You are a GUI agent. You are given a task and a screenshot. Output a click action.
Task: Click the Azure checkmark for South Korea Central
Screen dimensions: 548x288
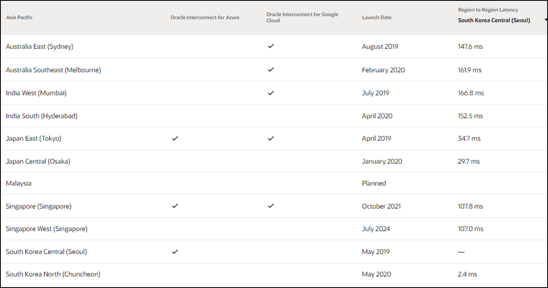(x=175, y=252)
